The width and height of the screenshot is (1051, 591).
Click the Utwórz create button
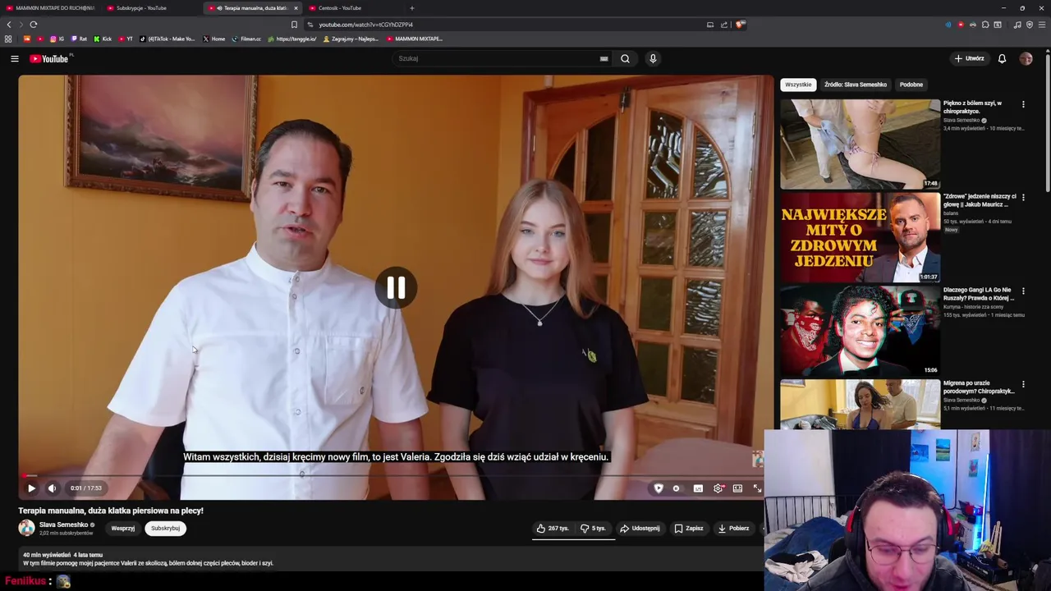click(x=969, y=58)
